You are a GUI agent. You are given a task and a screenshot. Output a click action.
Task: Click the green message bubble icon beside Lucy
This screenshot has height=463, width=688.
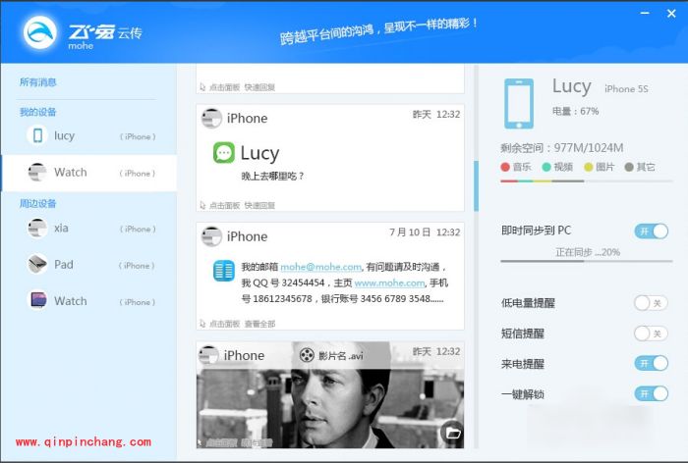(x=224, y=153)
